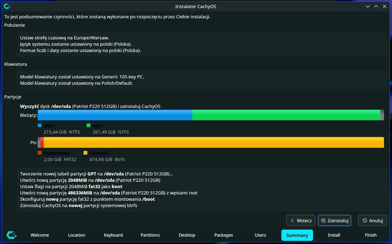Image resolution: width=392 pixels, height=244 pixels.
Task: Click the CachyOS logo beside the Welcome step
Action: point(12,235)
